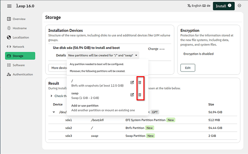Click the Leap 16.0 title
Screen dimensions: 248x154
[x=25, y=6]
